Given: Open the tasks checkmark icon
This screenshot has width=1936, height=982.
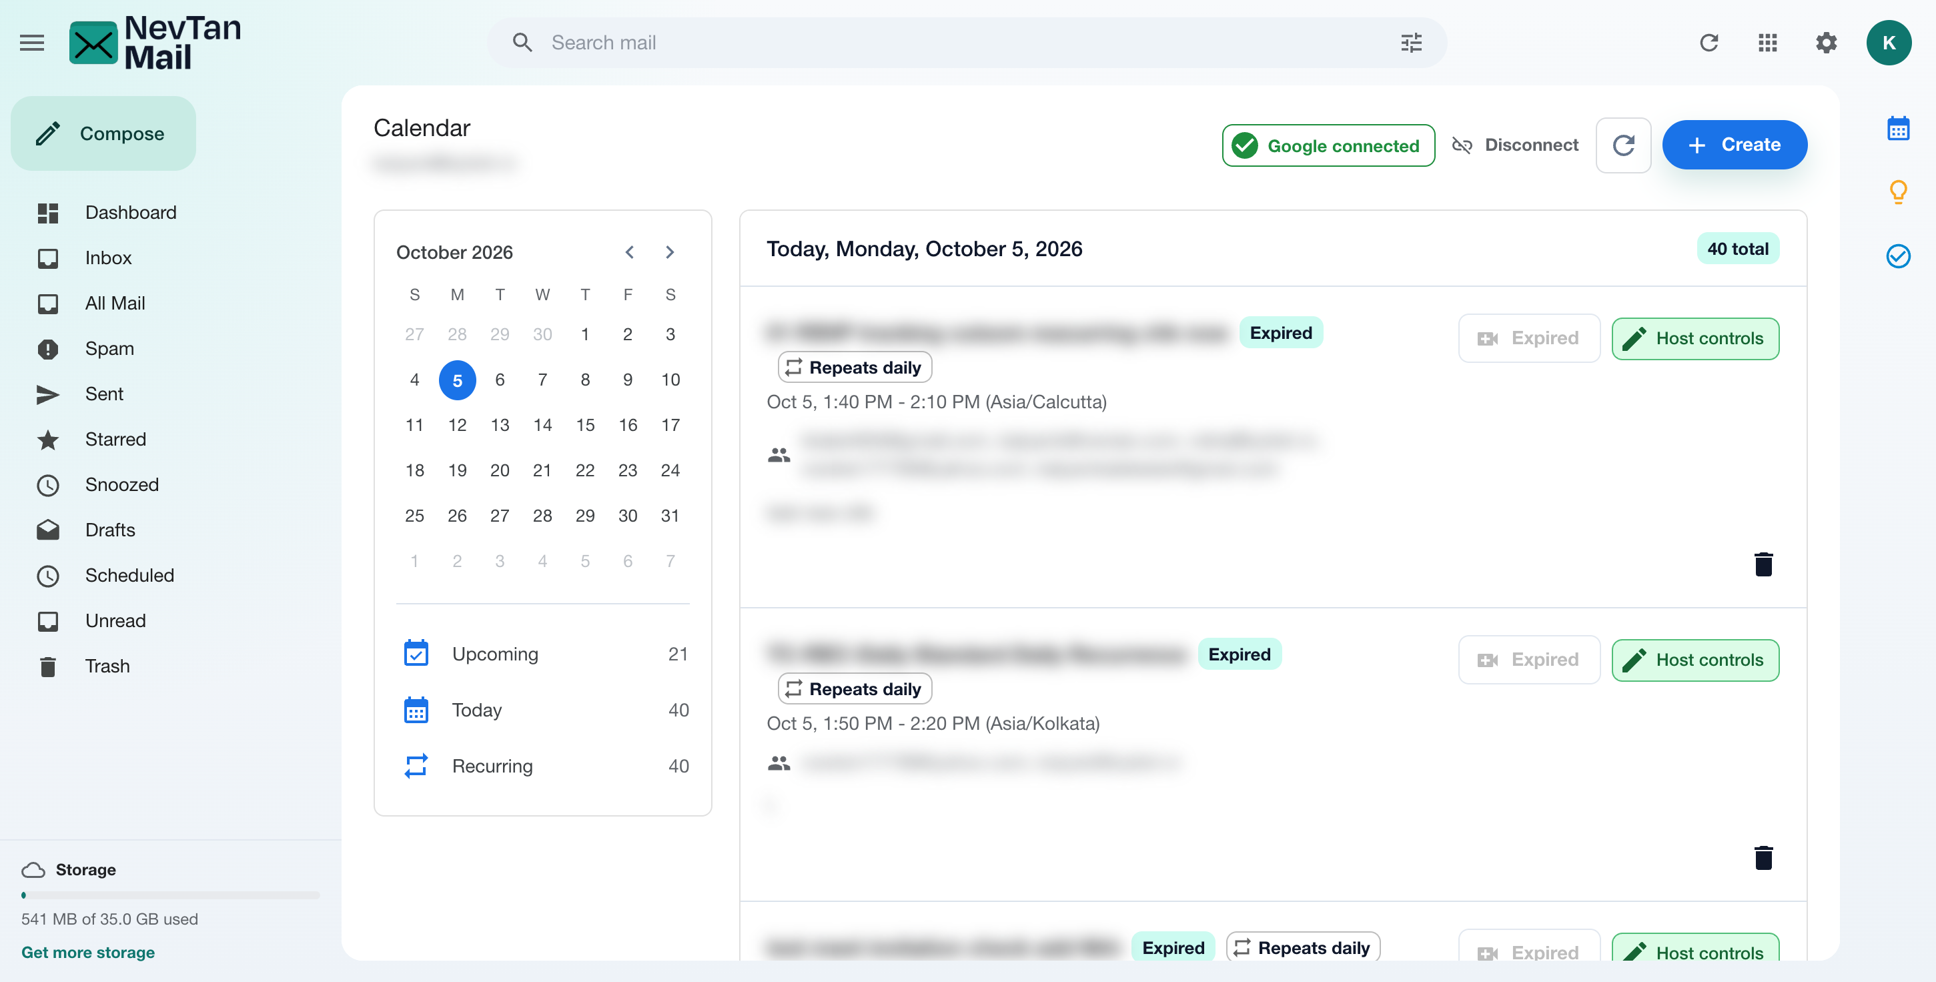Looking at the screenshot, I should point(1898,257).
